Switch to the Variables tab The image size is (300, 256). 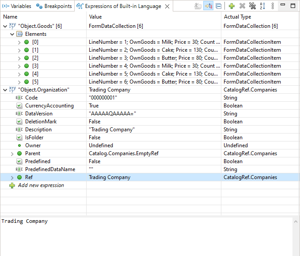point(17,6)
